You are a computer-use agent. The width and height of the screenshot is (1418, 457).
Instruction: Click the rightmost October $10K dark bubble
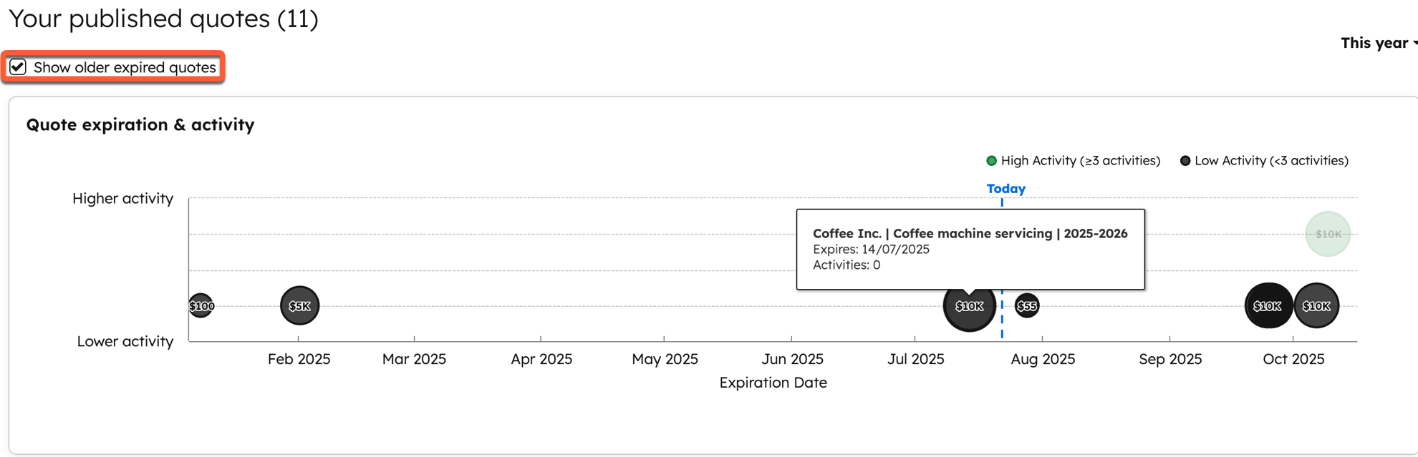pyautogui.click(x=1316, y=306)
